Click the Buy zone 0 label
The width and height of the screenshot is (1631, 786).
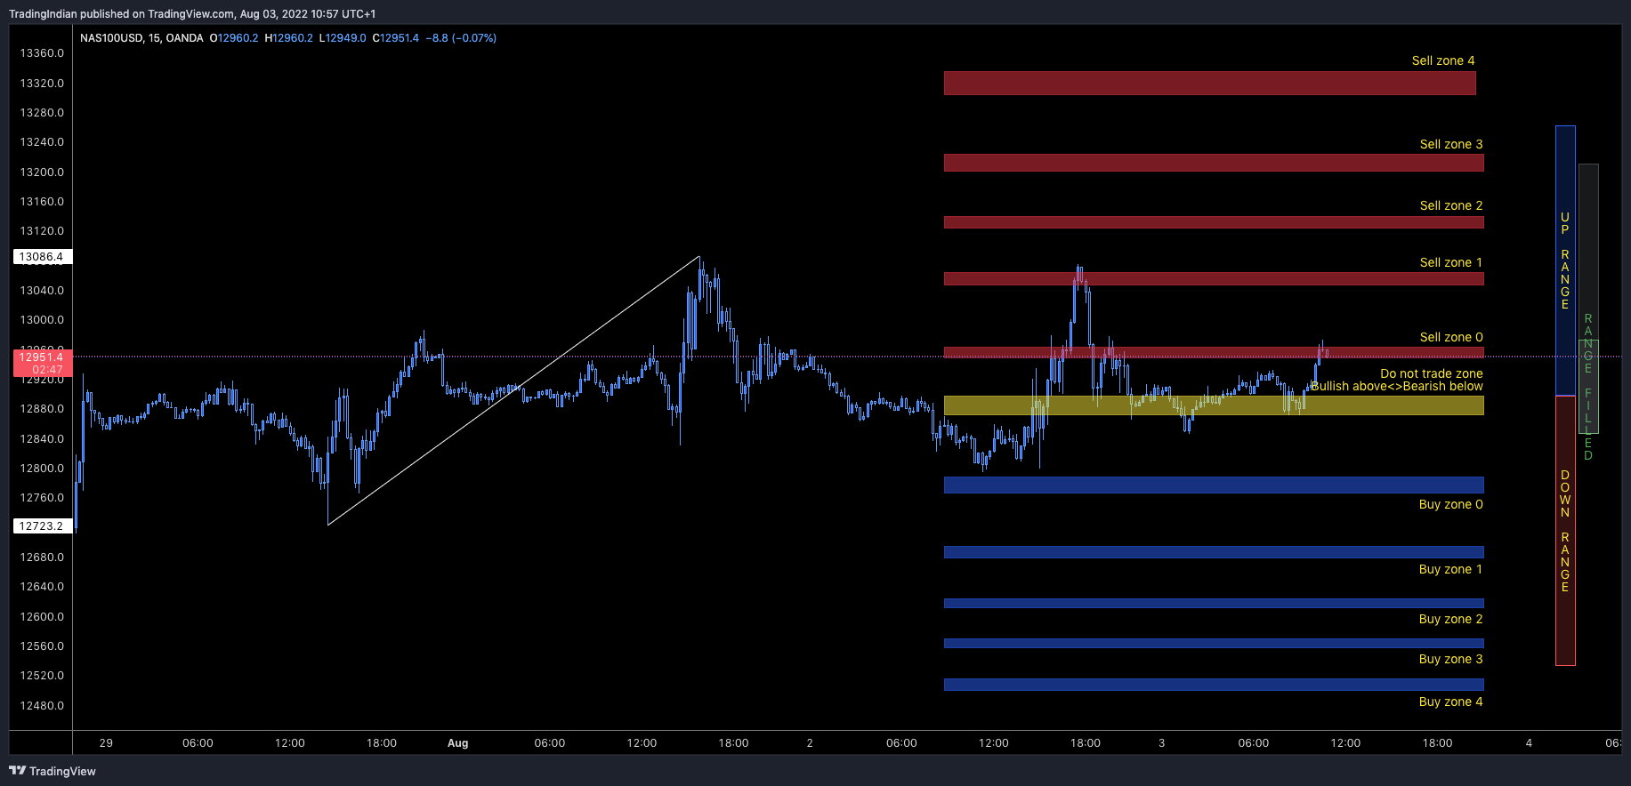[x=1450, y=504]
